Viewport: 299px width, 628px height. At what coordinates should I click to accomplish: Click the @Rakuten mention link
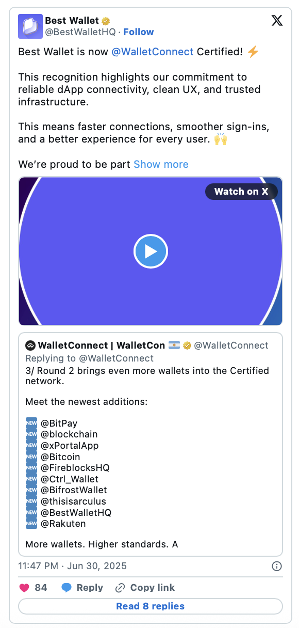(x=62, y=524)
